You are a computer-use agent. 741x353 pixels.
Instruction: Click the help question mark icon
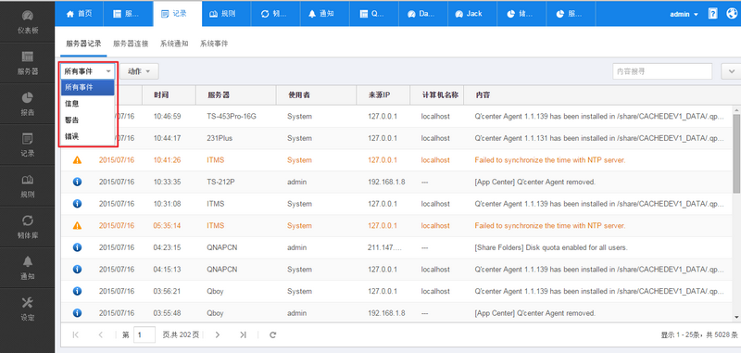[712, 14]
